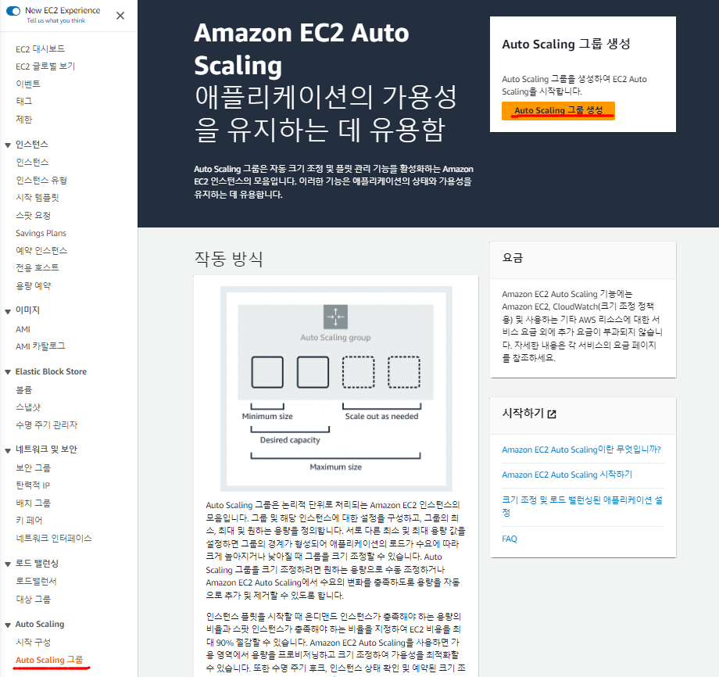Open AMI in the sidebar
The width and height of the screenshot is (719, 677).
click(x=23, y=329)
